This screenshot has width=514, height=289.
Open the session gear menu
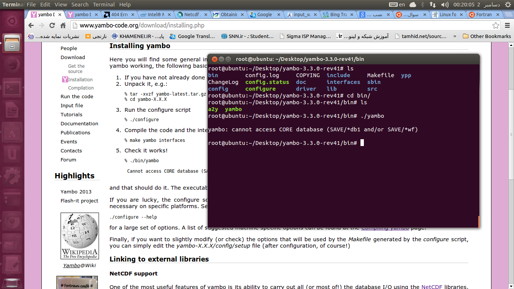(508, 5)
